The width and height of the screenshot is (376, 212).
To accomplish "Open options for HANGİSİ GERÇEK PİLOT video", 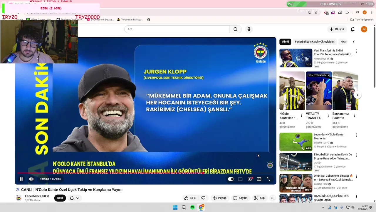I will 357,196.
